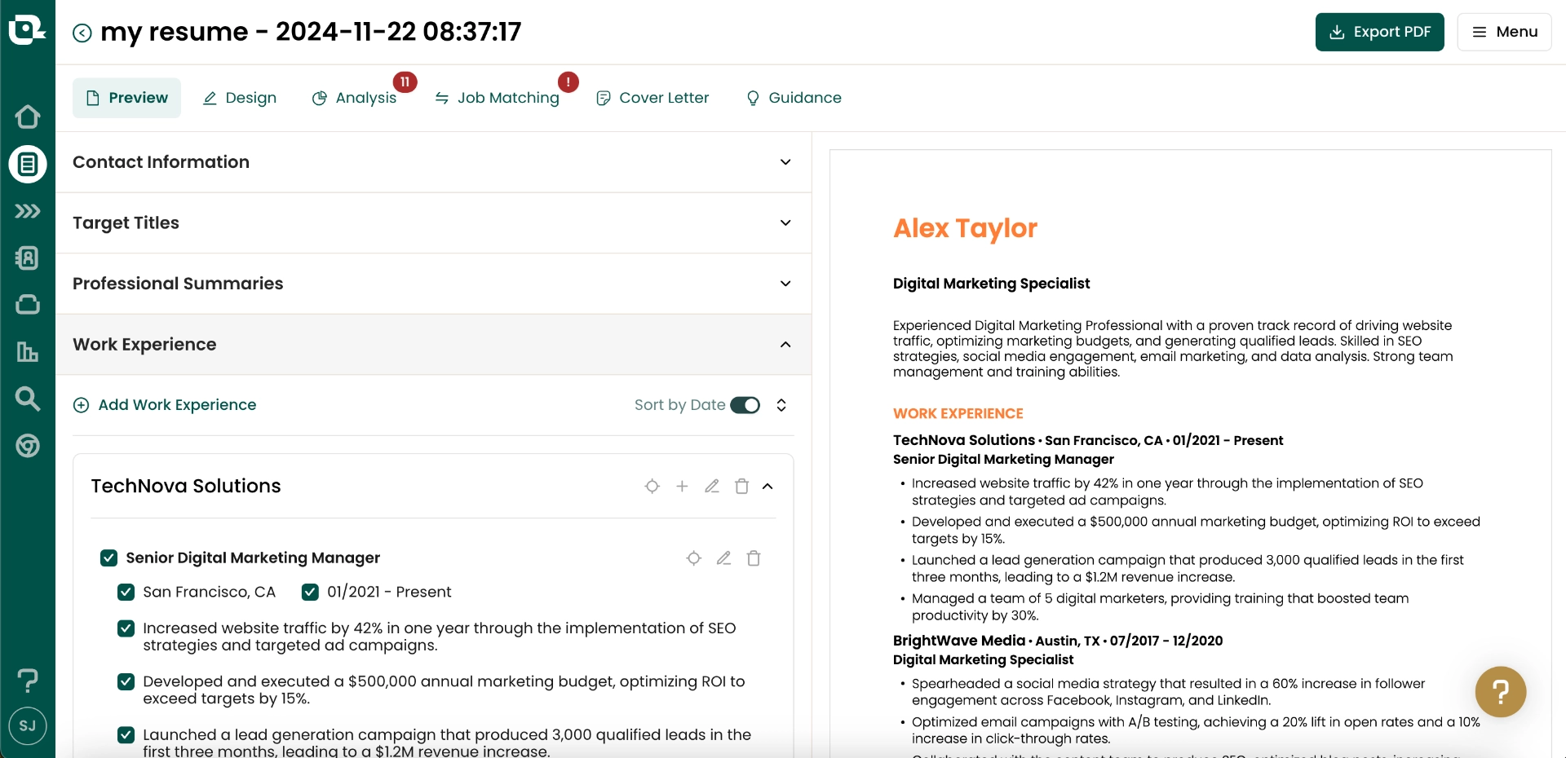The width and height of the screenshot is (1566, 758).
Task: Click the question mark help sidebar icon
Action: (x=28, y=680)
